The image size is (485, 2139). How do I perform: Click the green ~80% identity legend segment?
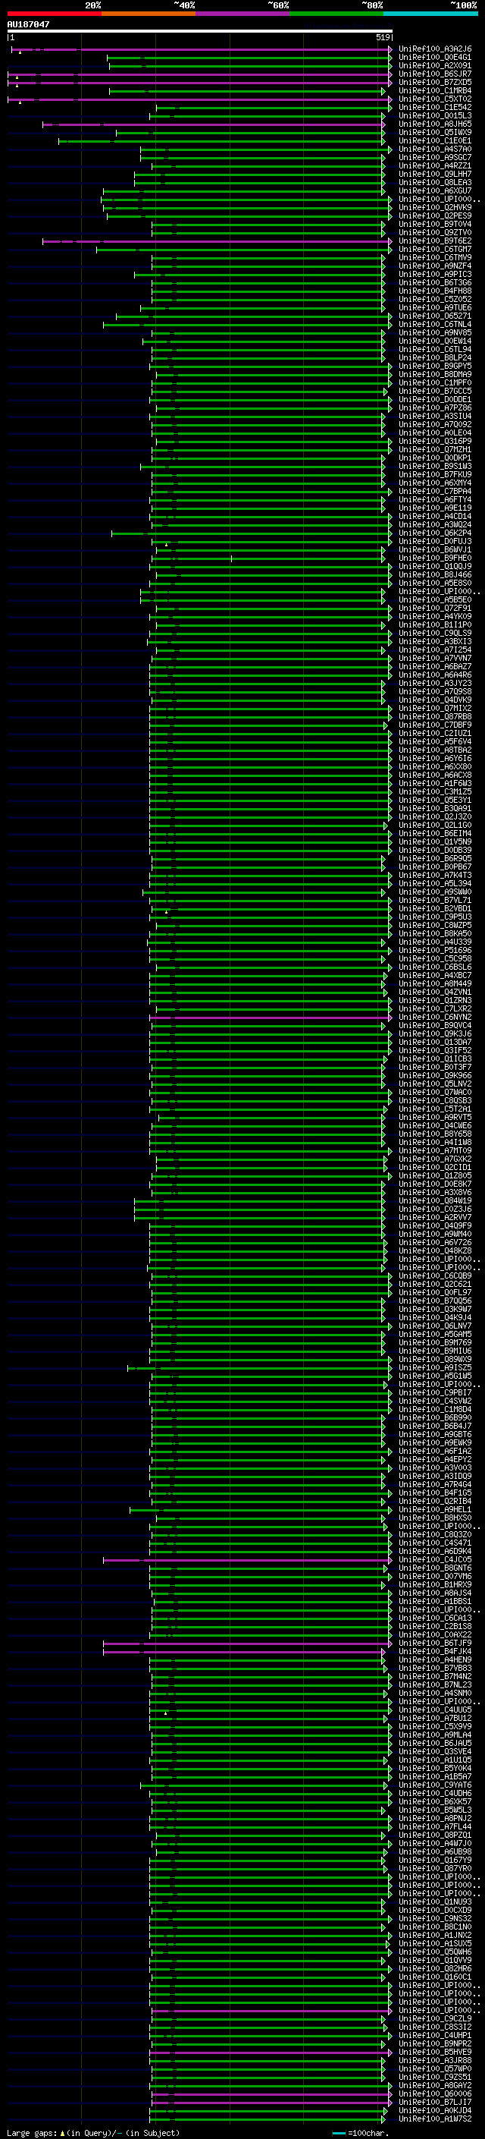(336, 14)
